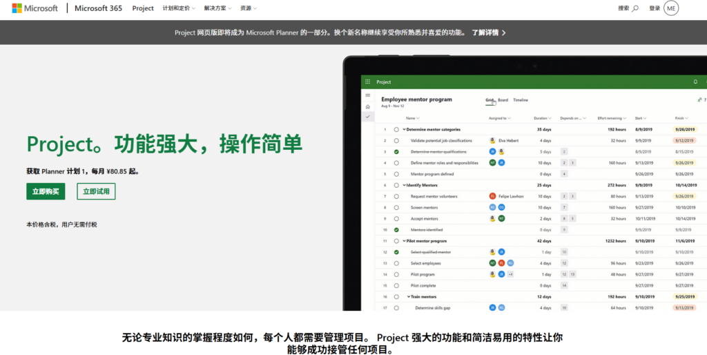Click the 立即试用 button
The width and height of the screenshot is (707, 355).
pos(96,191)
